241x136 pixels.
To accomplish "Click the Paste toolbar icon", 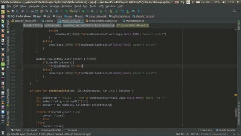I will 41,11.
